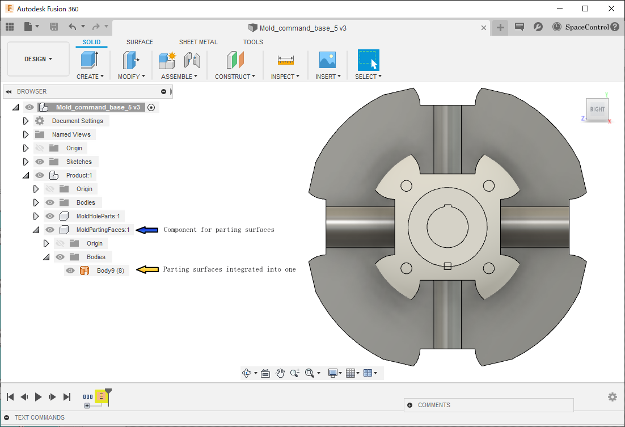Open the MODIFY menu
This screenshot has height=427, width=625.
(x=131, y=77)
